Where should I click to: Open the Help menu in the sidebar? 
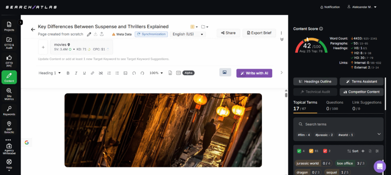tap(9, 165)
